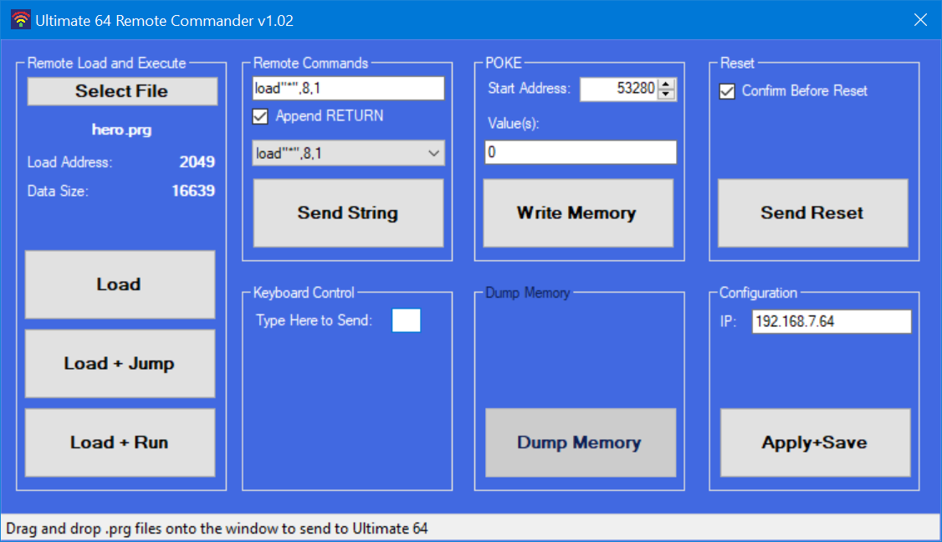
Task: Click the Confirm Before Reset label
Action: pos(805,90)
